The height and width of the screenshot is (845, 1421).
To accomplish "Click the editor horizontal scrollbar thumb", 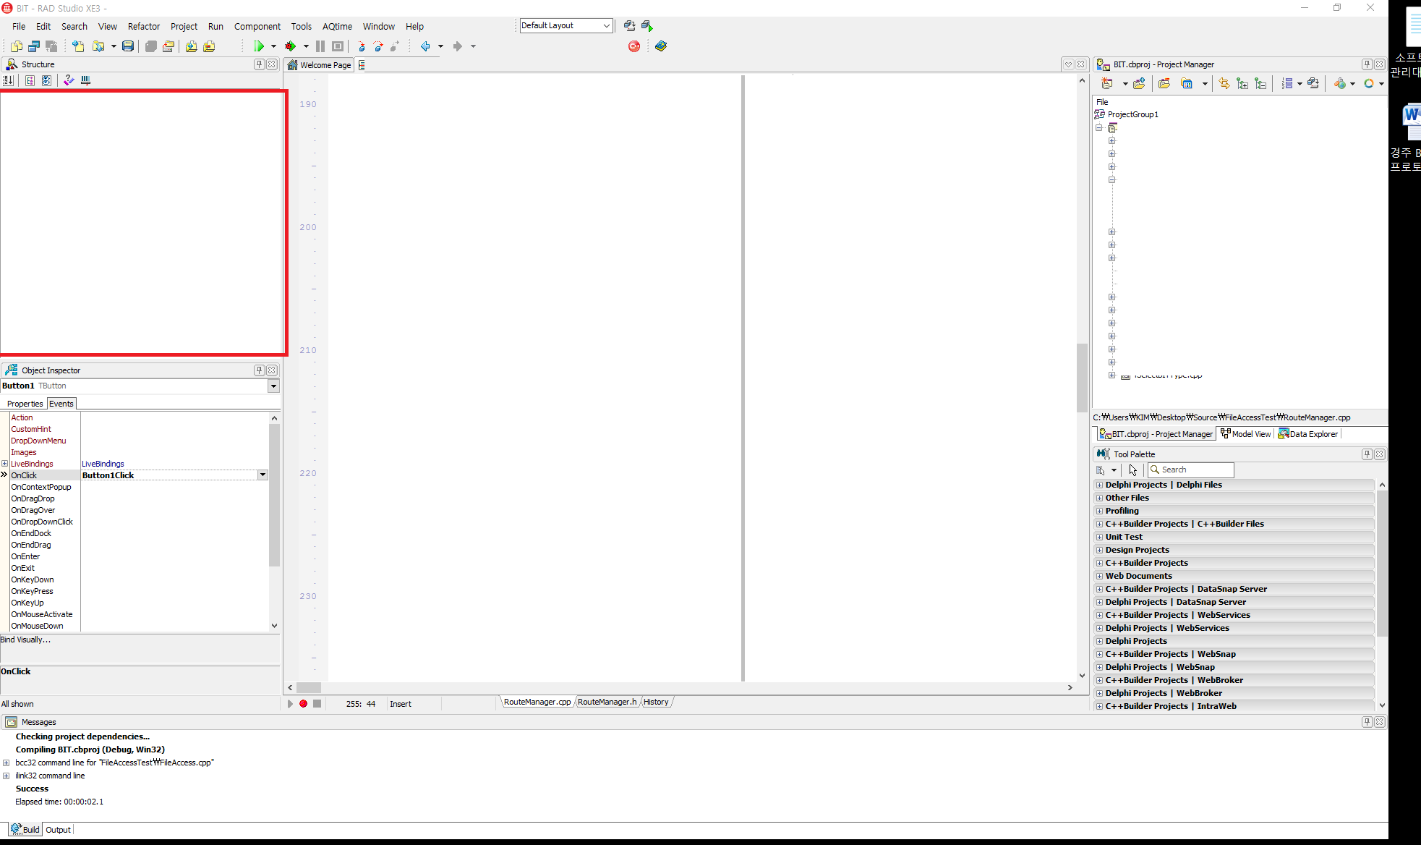I will click(x=309, y=687).
